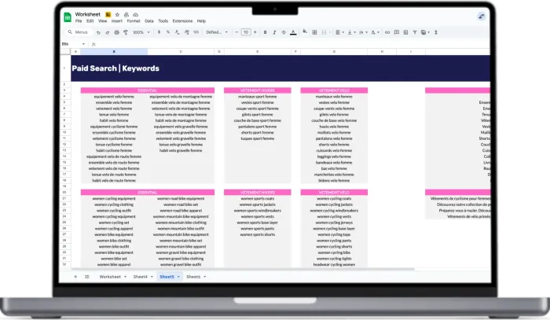The height and width of the screenshot is (320, 550).
Task: Open the font family dropdown
Action: tap(217, 32)
